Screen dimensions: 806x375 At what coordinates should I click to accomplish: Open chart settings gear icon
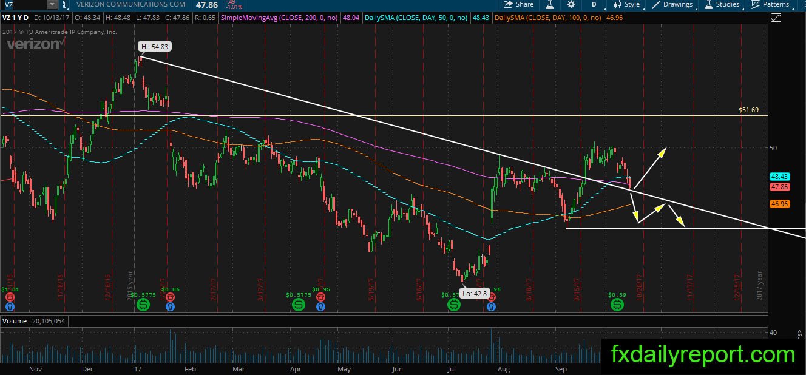click(571, 4)
